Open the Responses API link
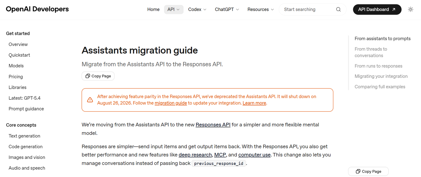The height and width of the screenshot is (177, 421). (x=213, y=125)
